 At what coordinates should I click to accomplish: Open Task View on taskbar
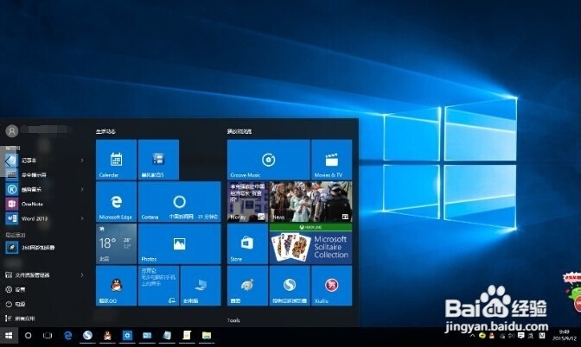(x=48, y=336)
